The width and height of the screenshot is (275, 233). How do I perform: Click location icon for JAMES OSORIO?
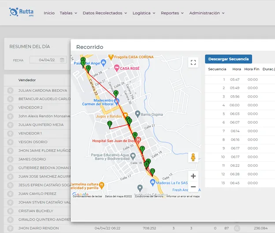pyautogui.click(x=10, y=159)
